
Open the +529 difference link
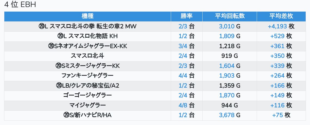point(277,36)
